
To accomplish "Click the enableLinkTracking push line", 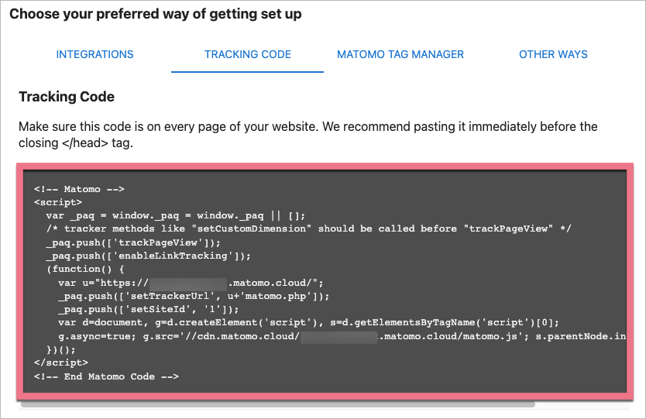I will (149, 256).
